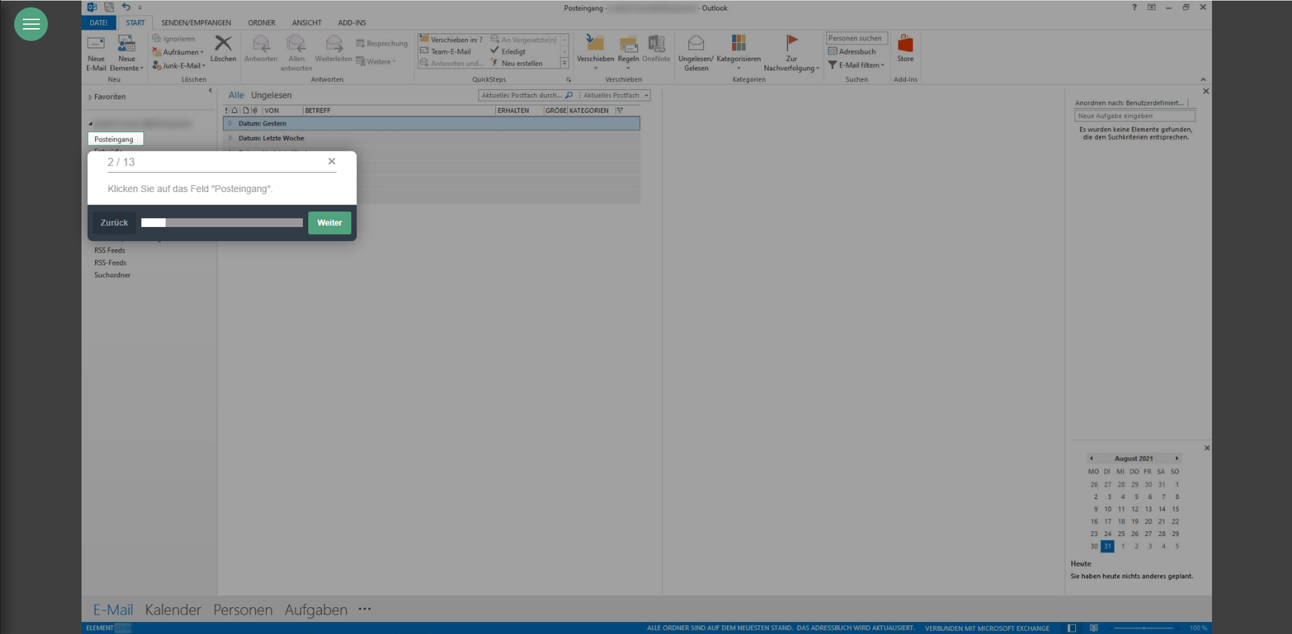Click the OneNote ribbon icon
The width and height of the screenshot is (1292, 634).
point(656,45)
